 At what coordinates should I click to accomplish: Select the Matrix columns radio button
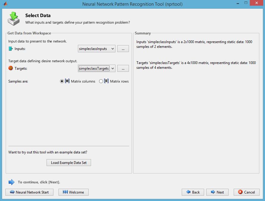coord(62,81)
